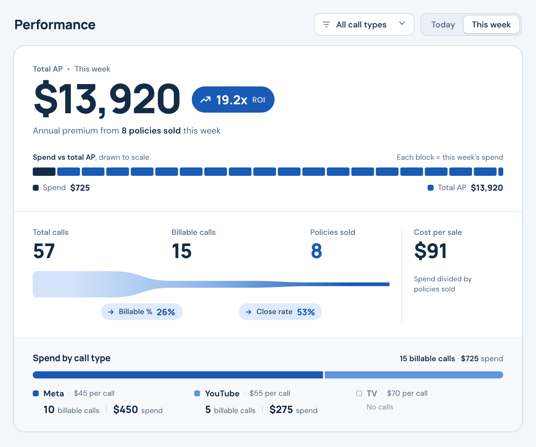The image size is (536, 447).
Task: Click the trending-up arrow icon in ROI badge
Action: (205, 100)
